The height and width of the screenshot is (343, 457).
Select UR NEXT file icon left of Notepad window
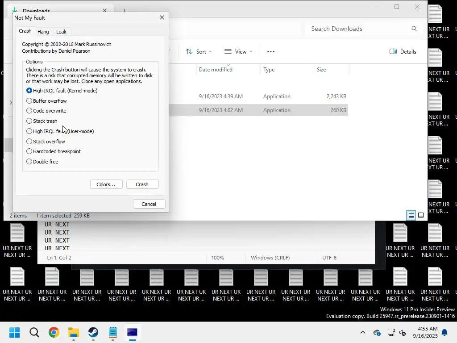(x=17, y=241)
